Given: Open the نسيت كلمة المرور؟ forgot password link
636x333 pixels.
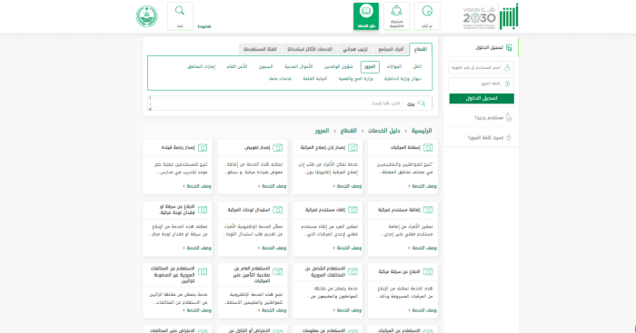Looking at the screenshot, I should click(485, 138).
